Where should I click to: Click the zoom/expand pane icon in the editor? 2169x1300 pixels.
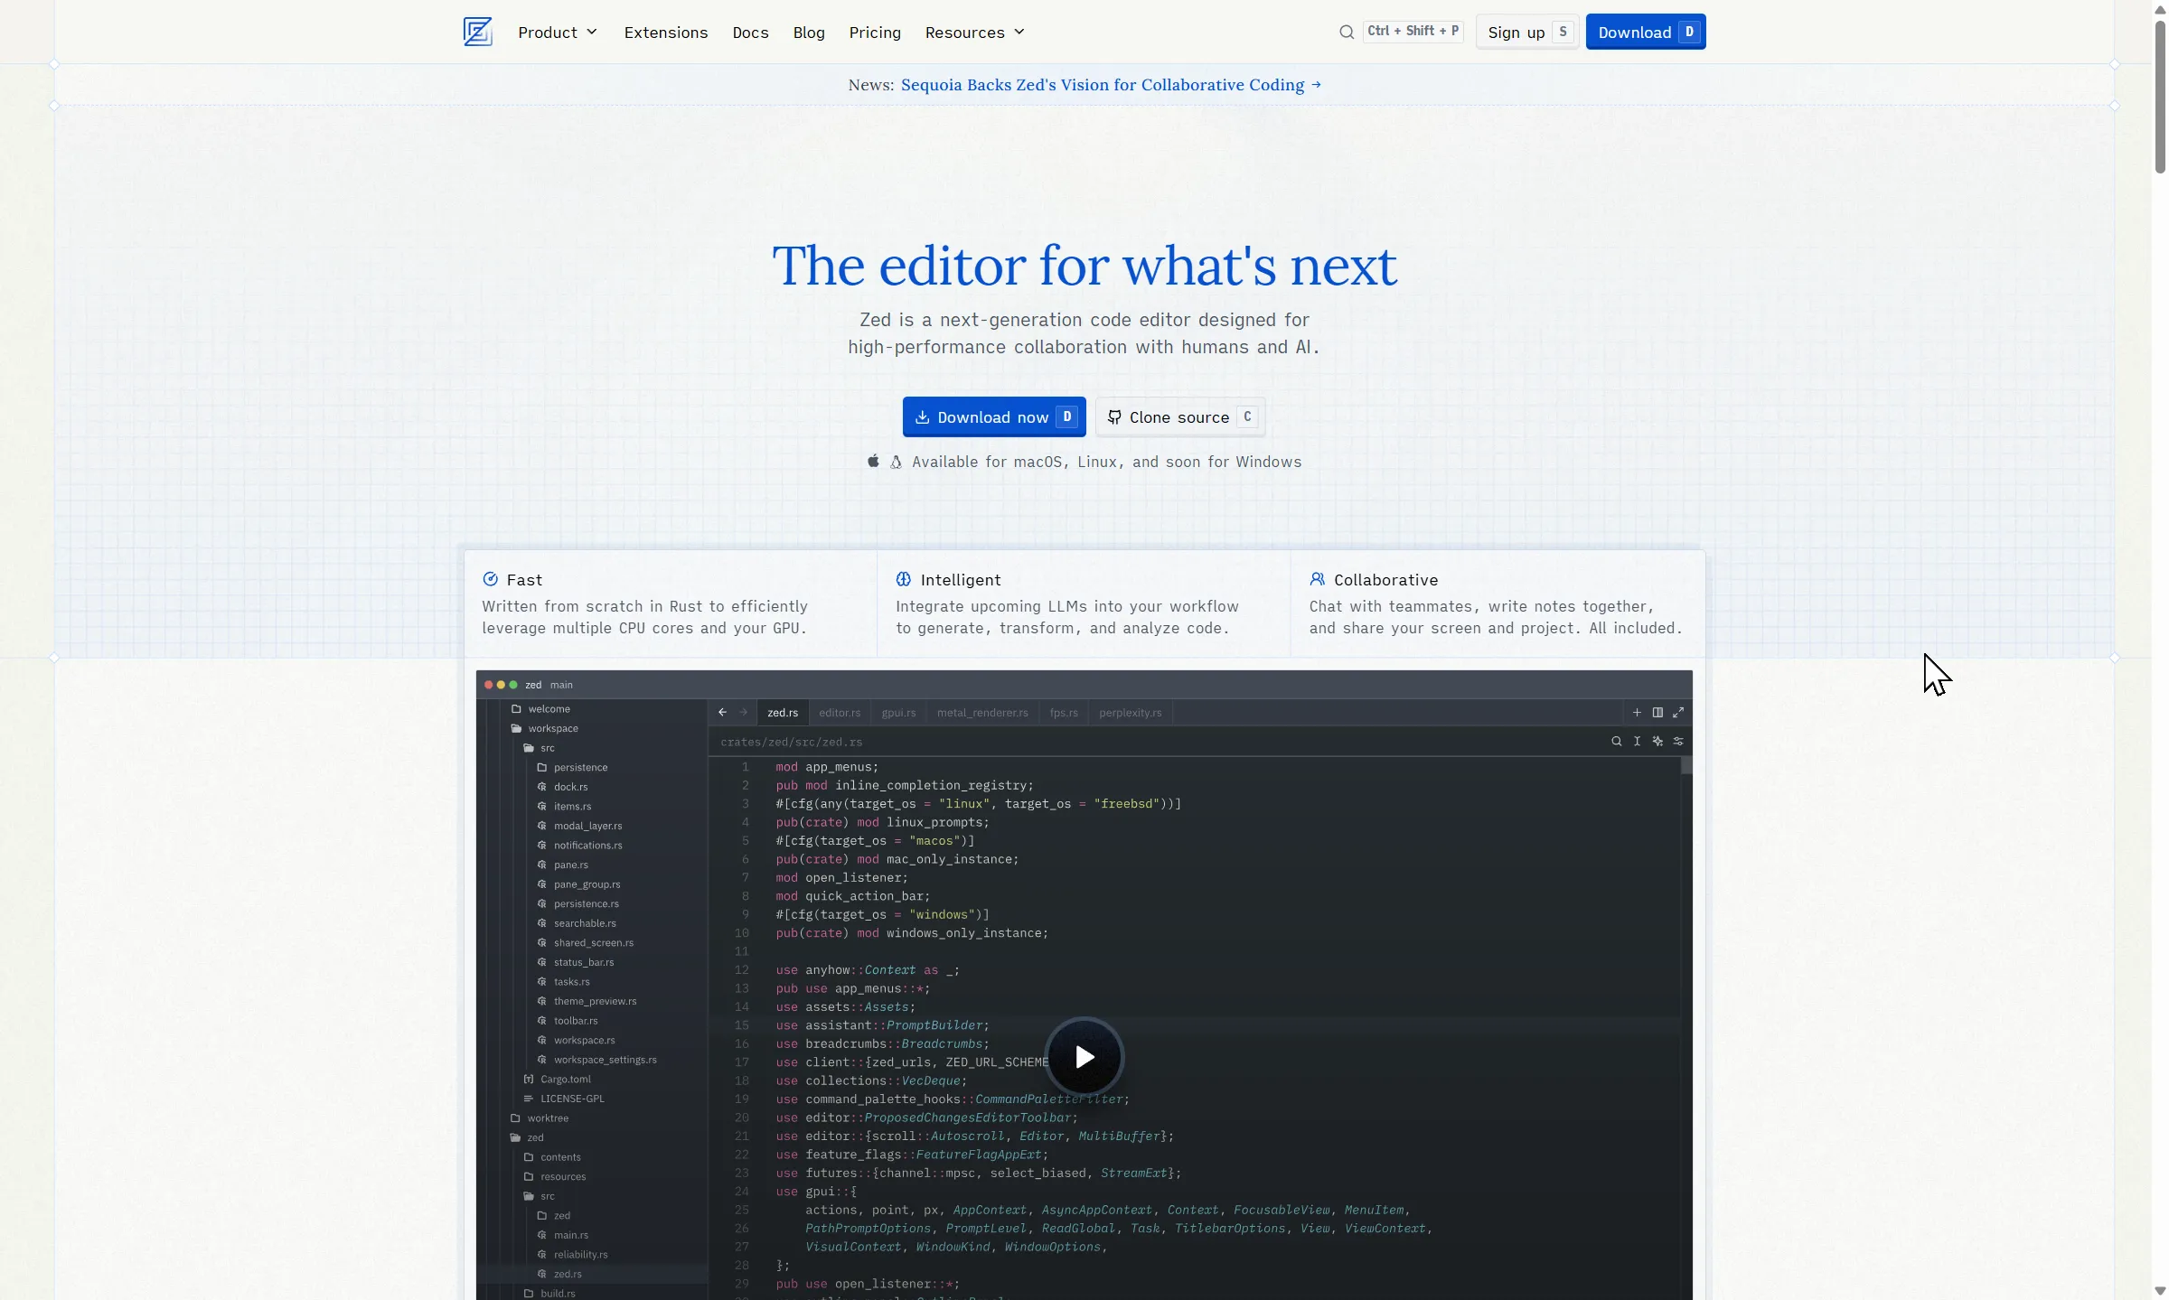1678,713
